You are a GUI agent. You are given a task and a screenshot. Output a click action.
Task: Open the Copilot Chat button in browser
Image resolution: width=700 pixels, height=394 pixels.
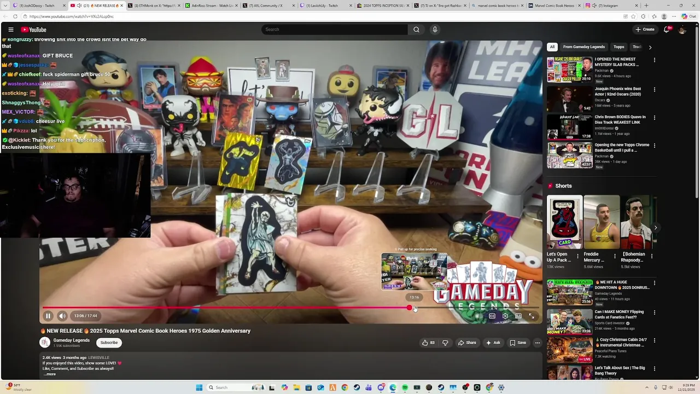(x=688, y=16)
